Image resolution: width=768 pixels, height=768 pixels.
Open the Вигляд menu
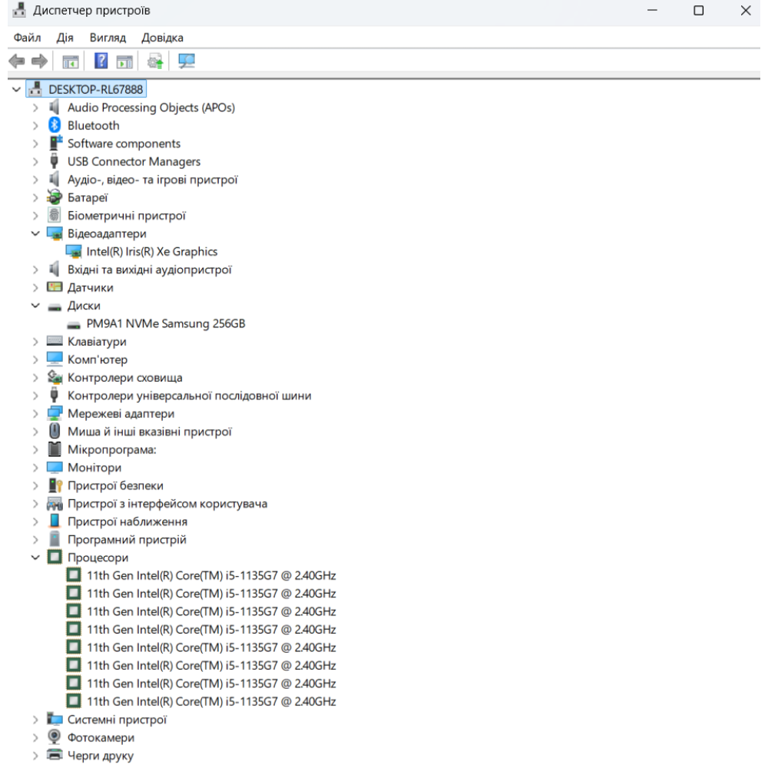pyautogui.click(x=108, y=38)
